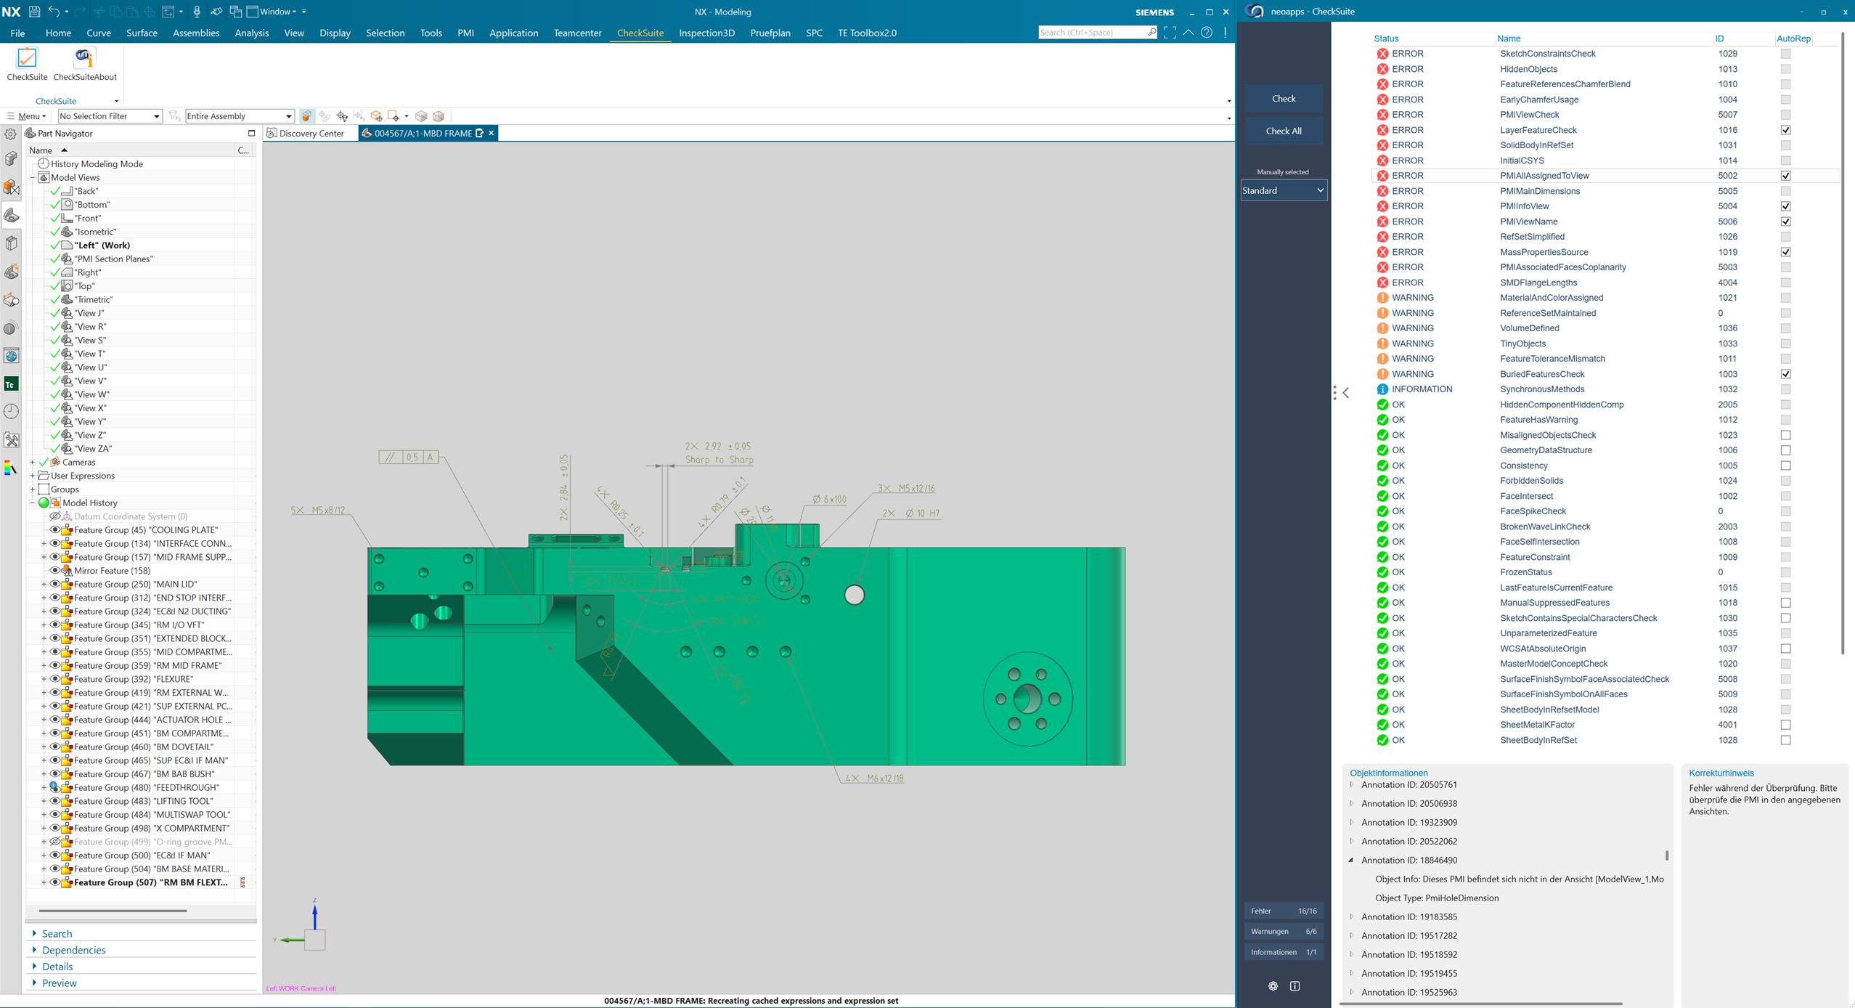Uncheck AutoRep for MassPropertiesSource

coord(1785,252)
